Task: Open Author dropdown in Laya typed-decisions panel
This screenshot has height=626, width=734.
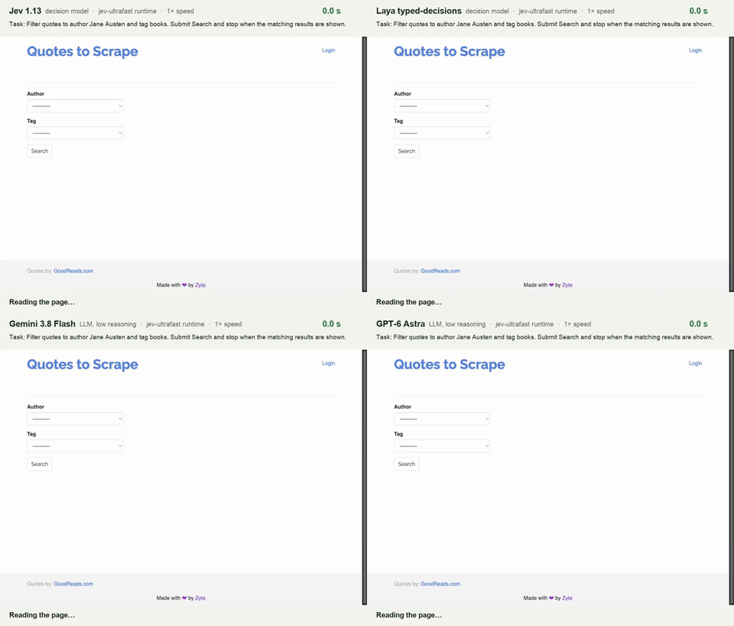Action: pyautogui.click(x=442, y=105)
